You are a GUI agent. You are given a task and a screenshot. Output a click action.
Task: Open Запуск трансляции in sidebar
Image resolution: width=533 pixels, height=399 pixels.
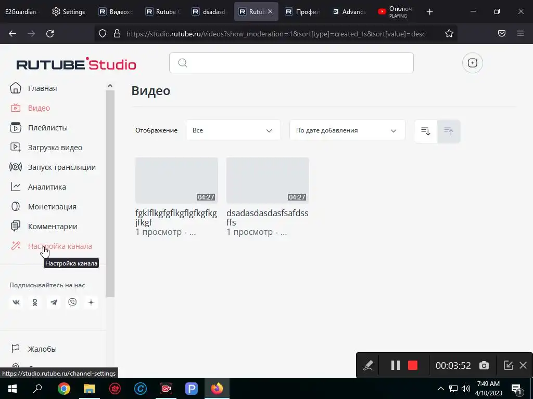click(53, 167)
